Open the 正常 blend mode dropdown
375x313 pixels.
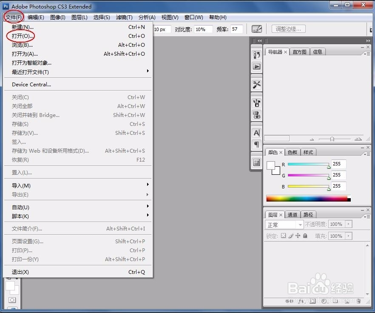(284, 225)
